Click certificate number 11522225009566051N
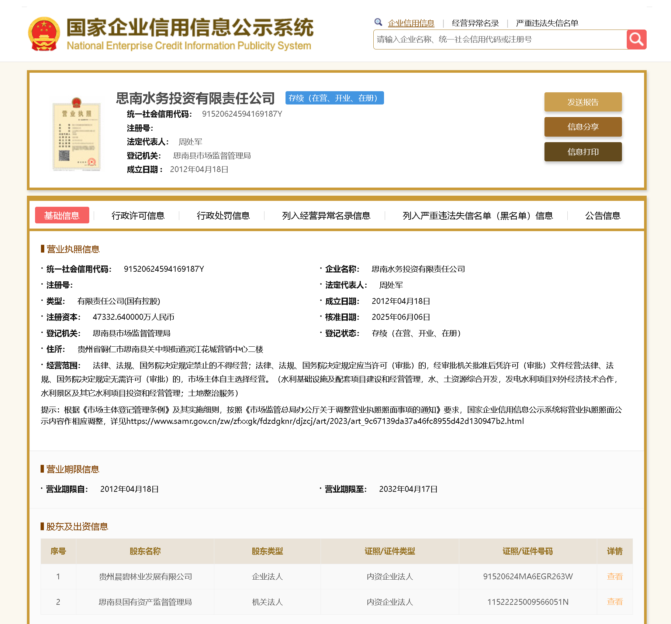Screen dimensions: 671x624 tap(528, 602)
